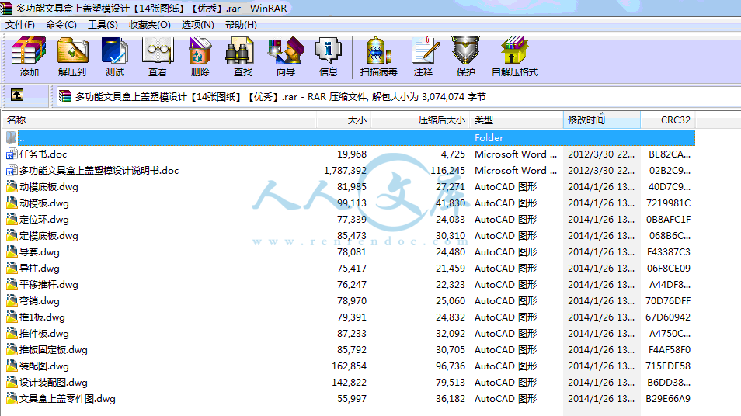Screen dimensions: 741x416
Task: Click the packed size value 79,513
Action: click(451, 382)
